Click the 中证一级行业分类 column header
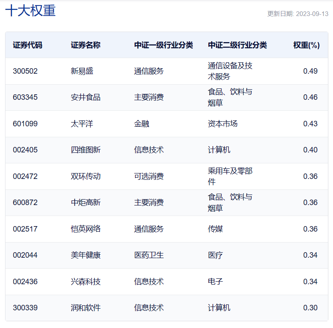The width and height of the screenshot is (333, 328). 163,45
